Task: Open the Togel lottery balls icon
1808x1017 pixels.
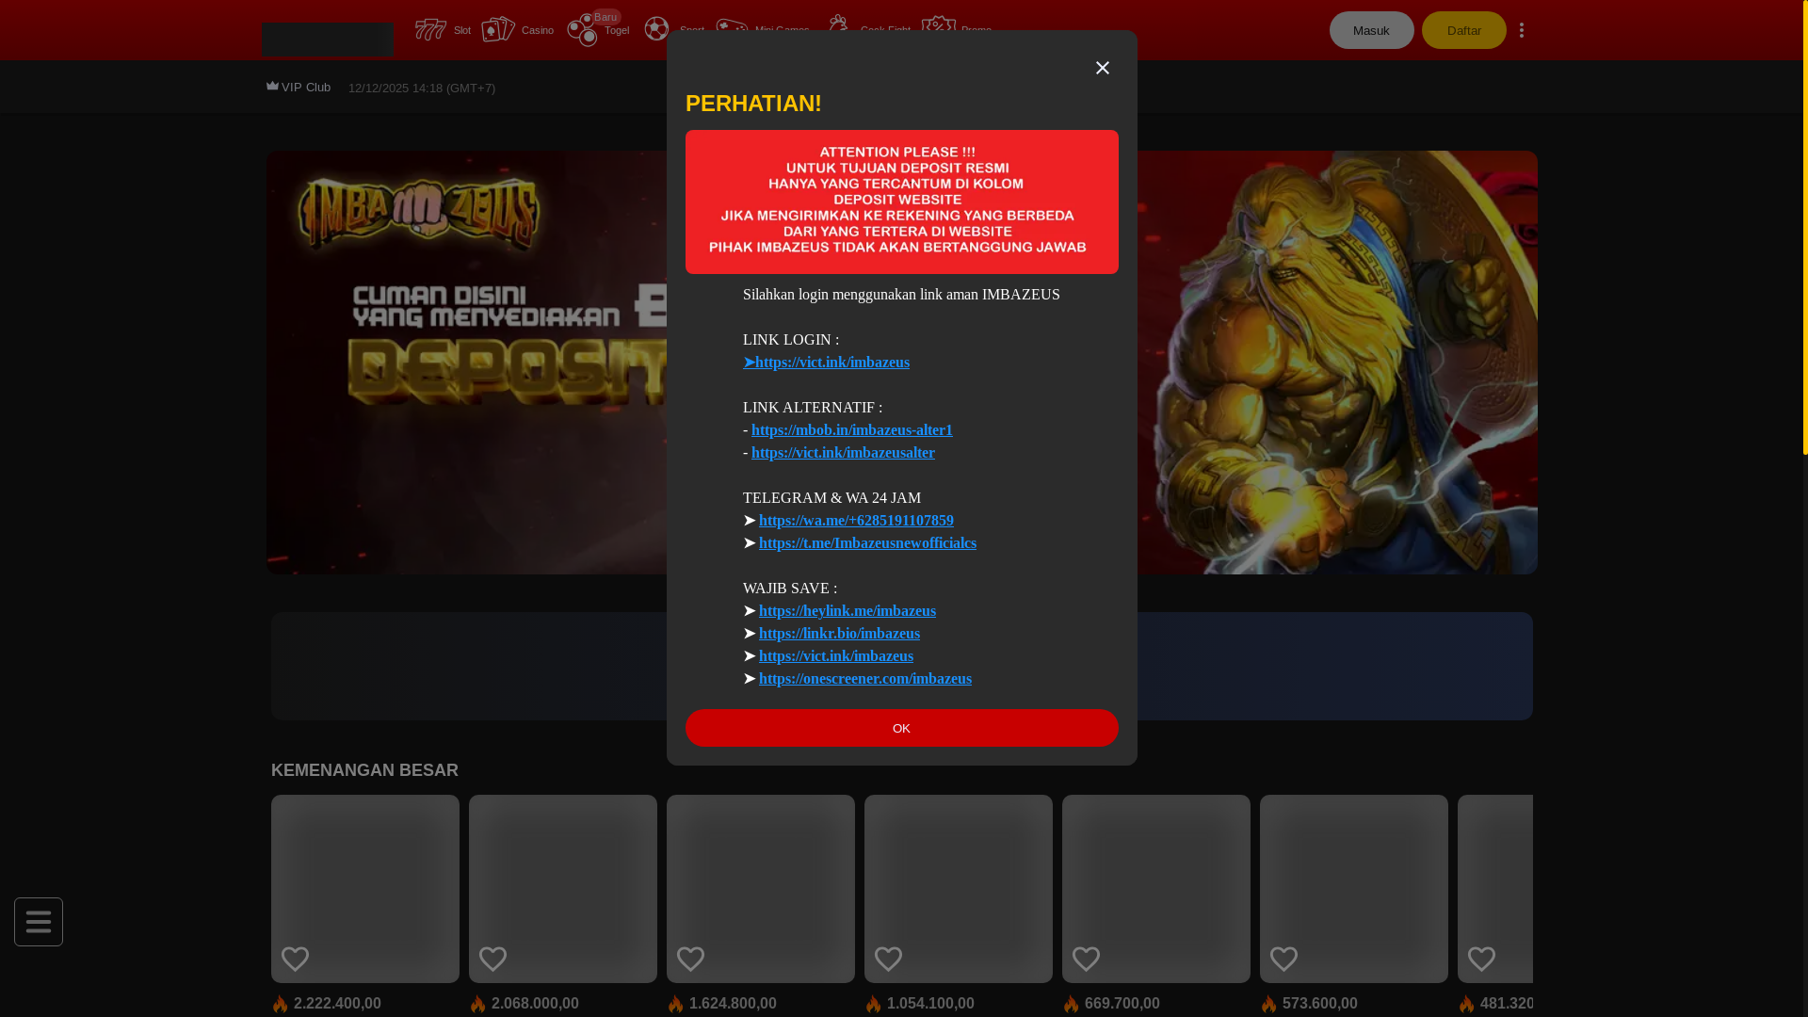Action: [x=583, y=30]
